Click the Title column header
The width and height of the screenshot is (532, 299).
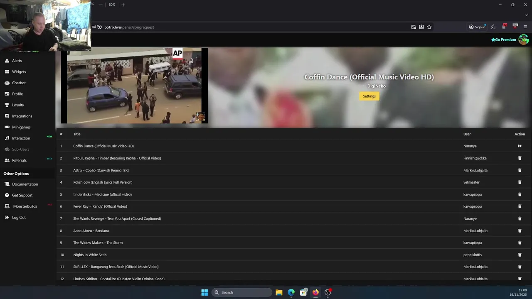click(x=77, y=134)
